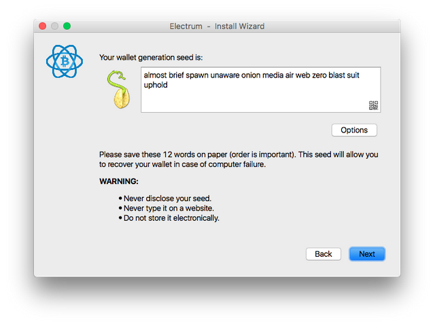The height and width of the screenshot is (326, 435).
Task: Open the seed Options dialog
Action: pos(353,130)
